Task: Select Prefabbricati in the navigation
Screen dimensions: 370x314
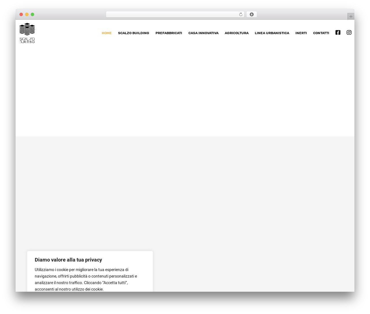Action: 169,33
